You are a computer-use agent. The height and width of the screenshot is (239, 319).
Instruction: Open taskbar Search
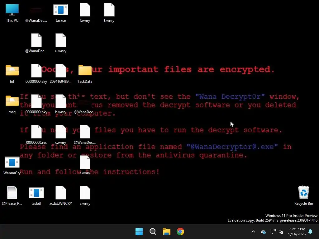coord(153,232)
